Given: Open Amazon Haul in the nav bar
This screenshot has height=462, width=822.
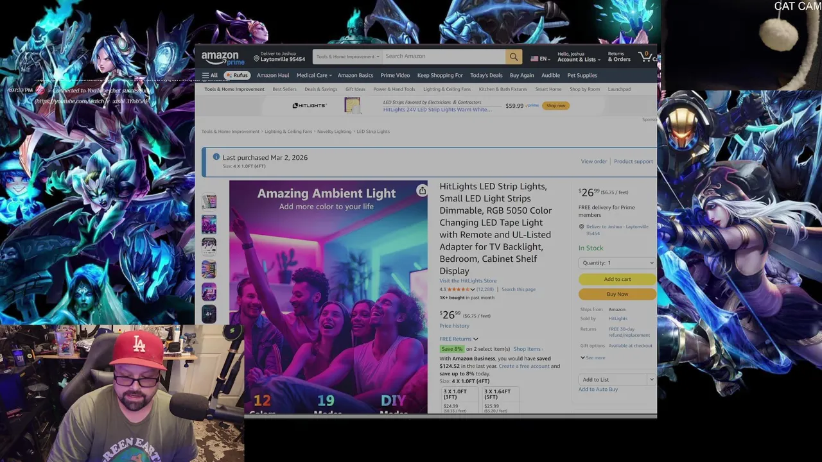Looking at the screenshot, I should (x=273, y=75).
